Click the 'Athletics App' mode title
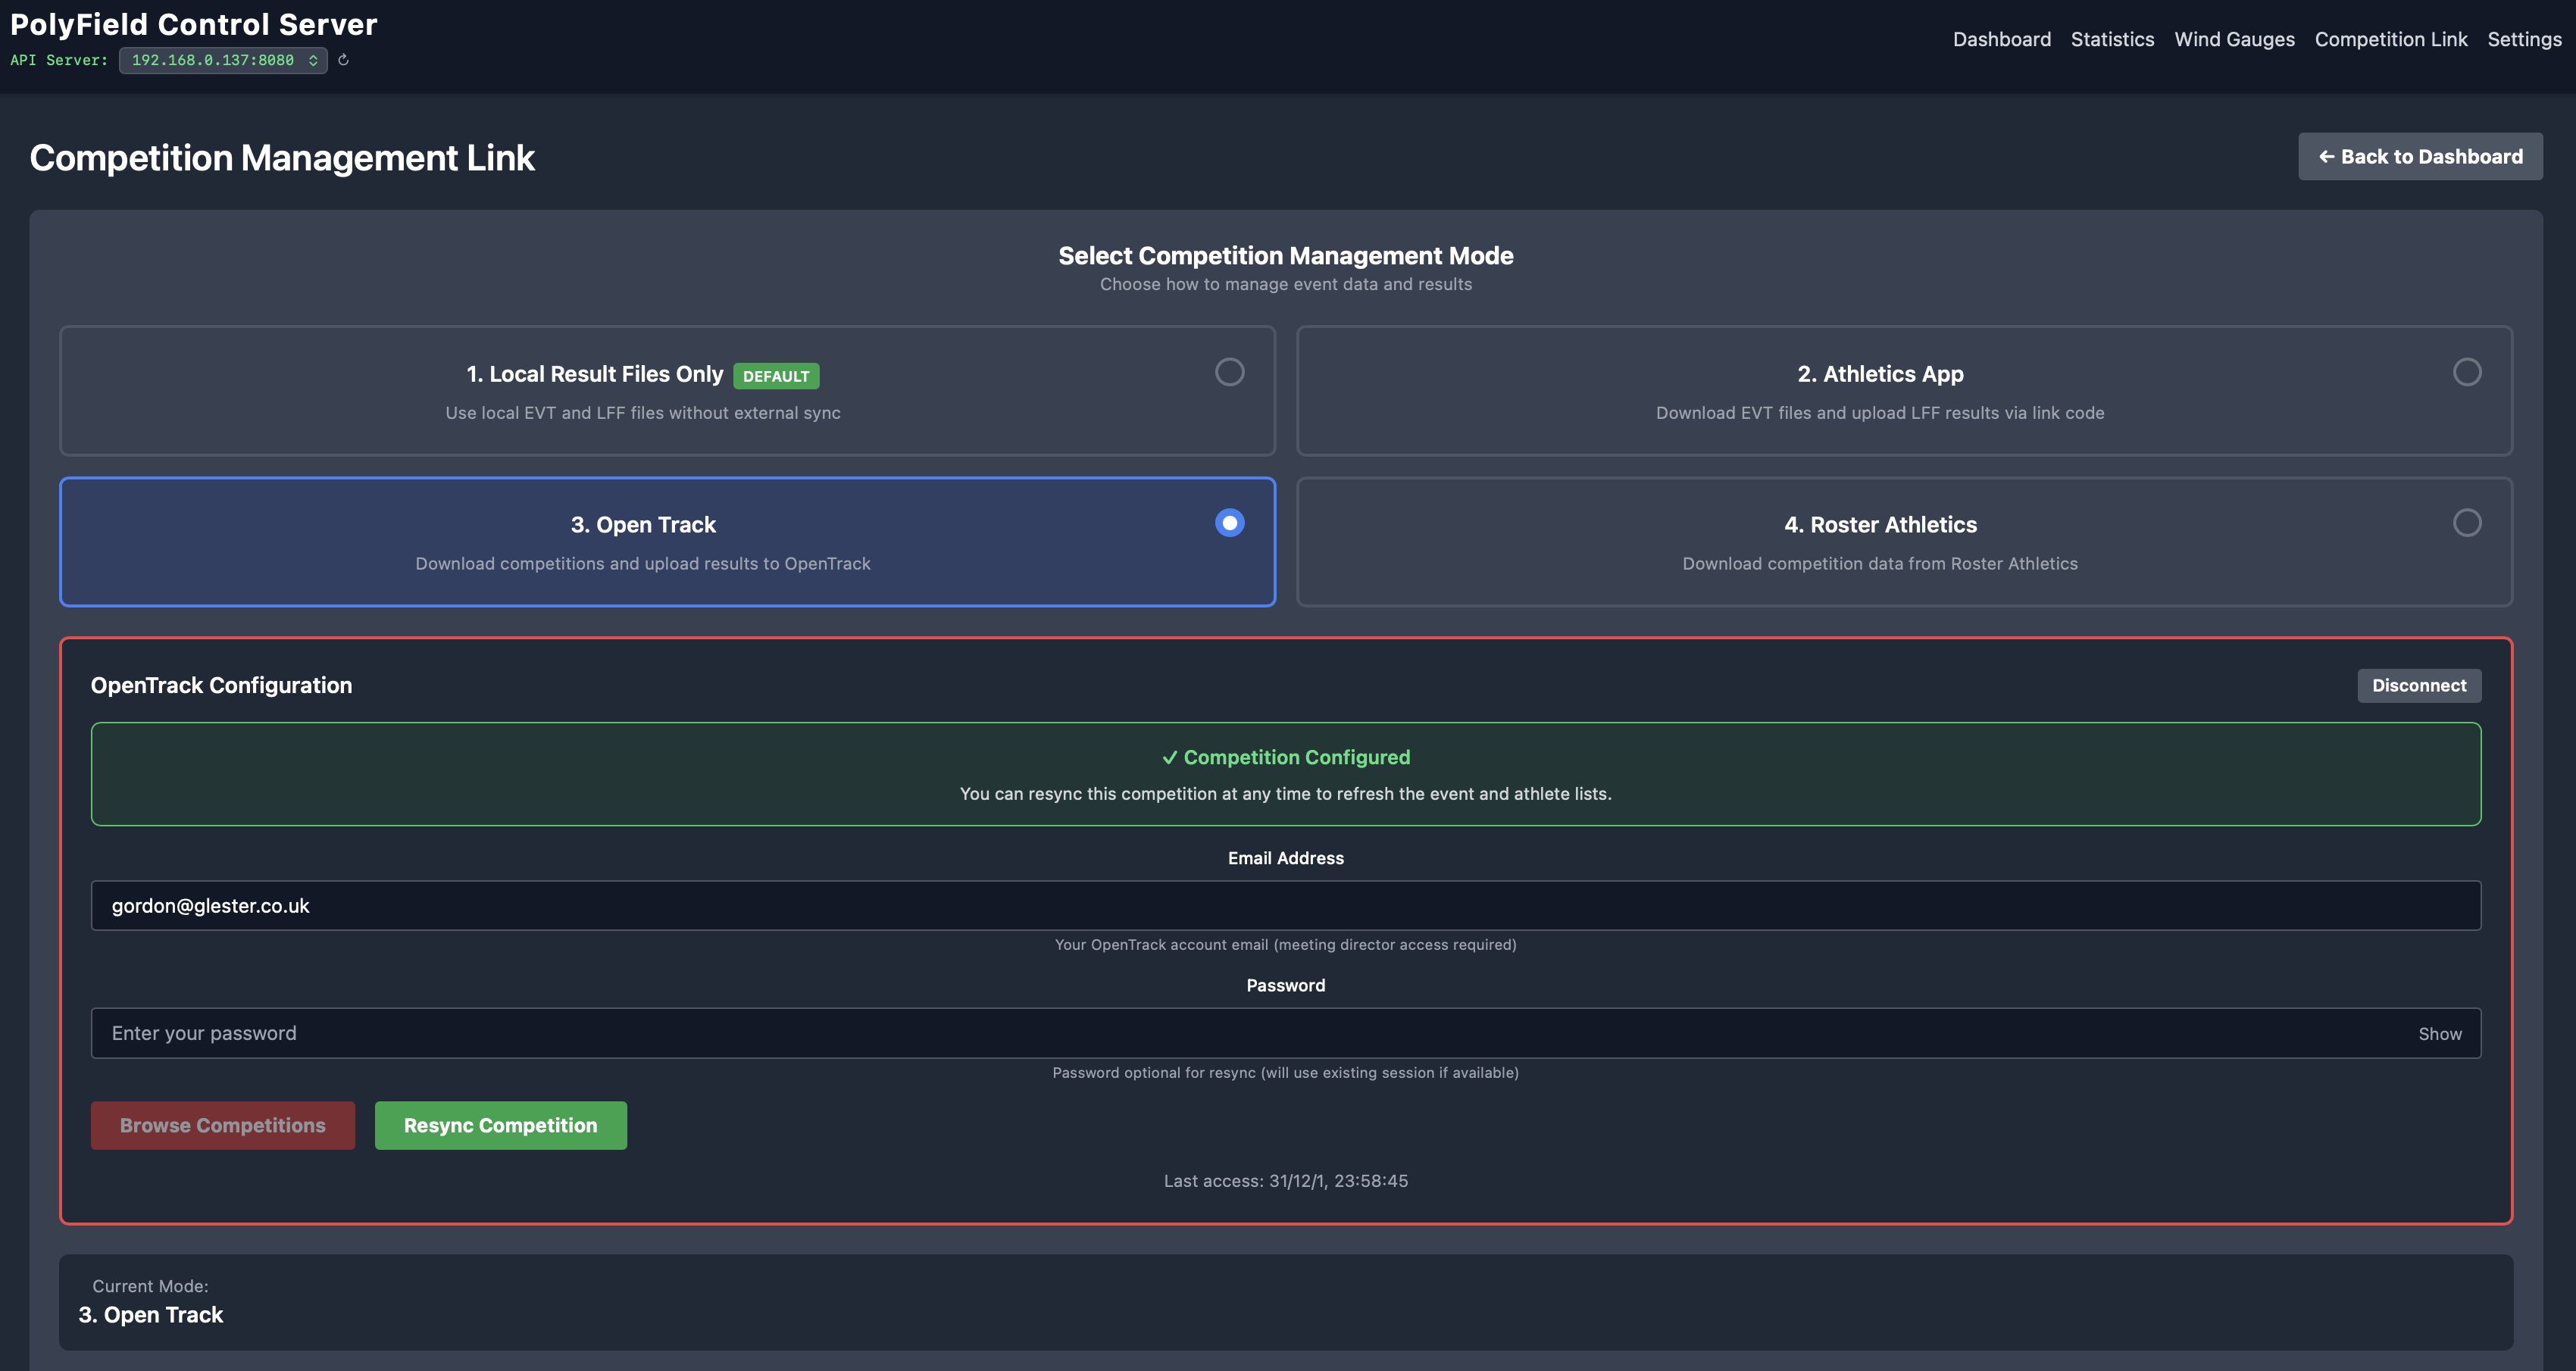2576x1371 pixels. coord(1880,373)
